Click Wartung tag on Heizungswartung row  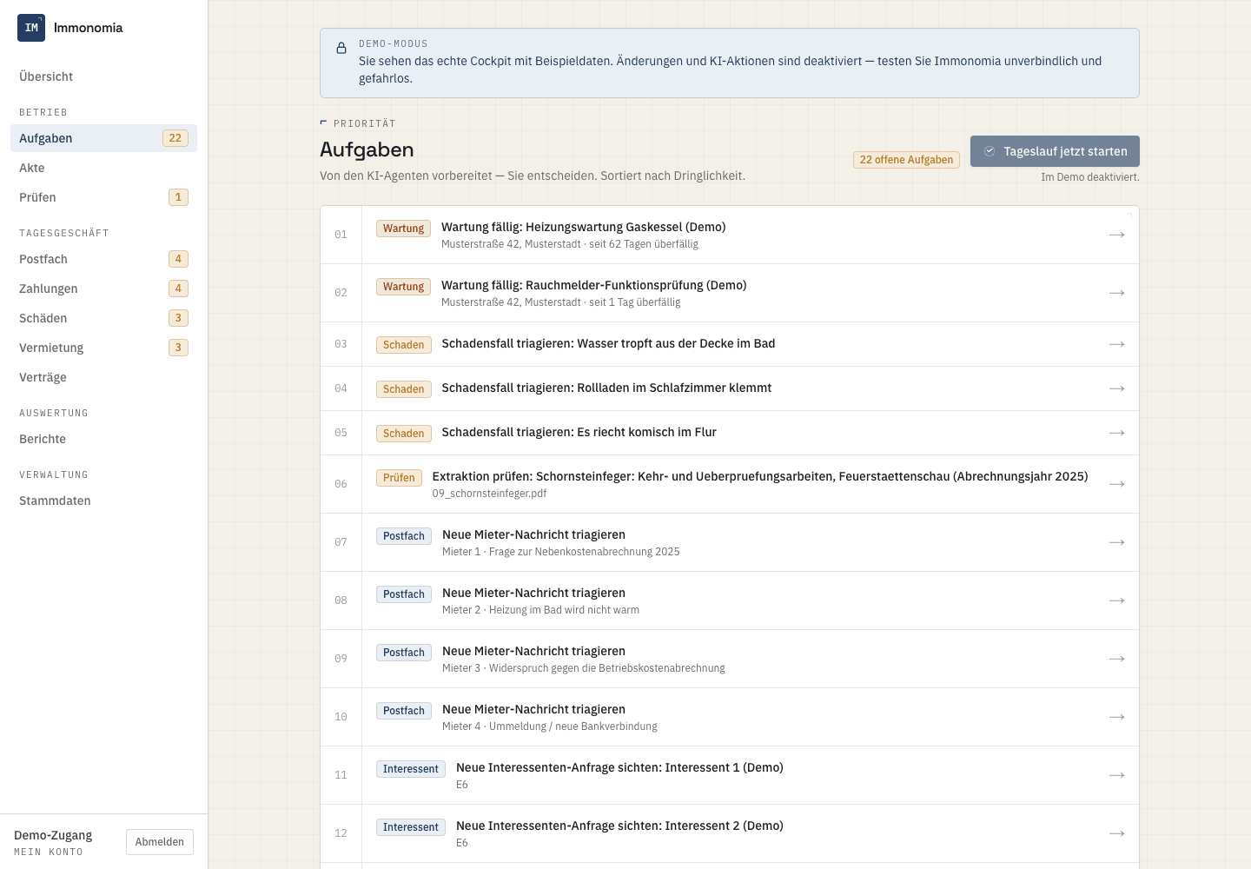(x=403, y=229)
